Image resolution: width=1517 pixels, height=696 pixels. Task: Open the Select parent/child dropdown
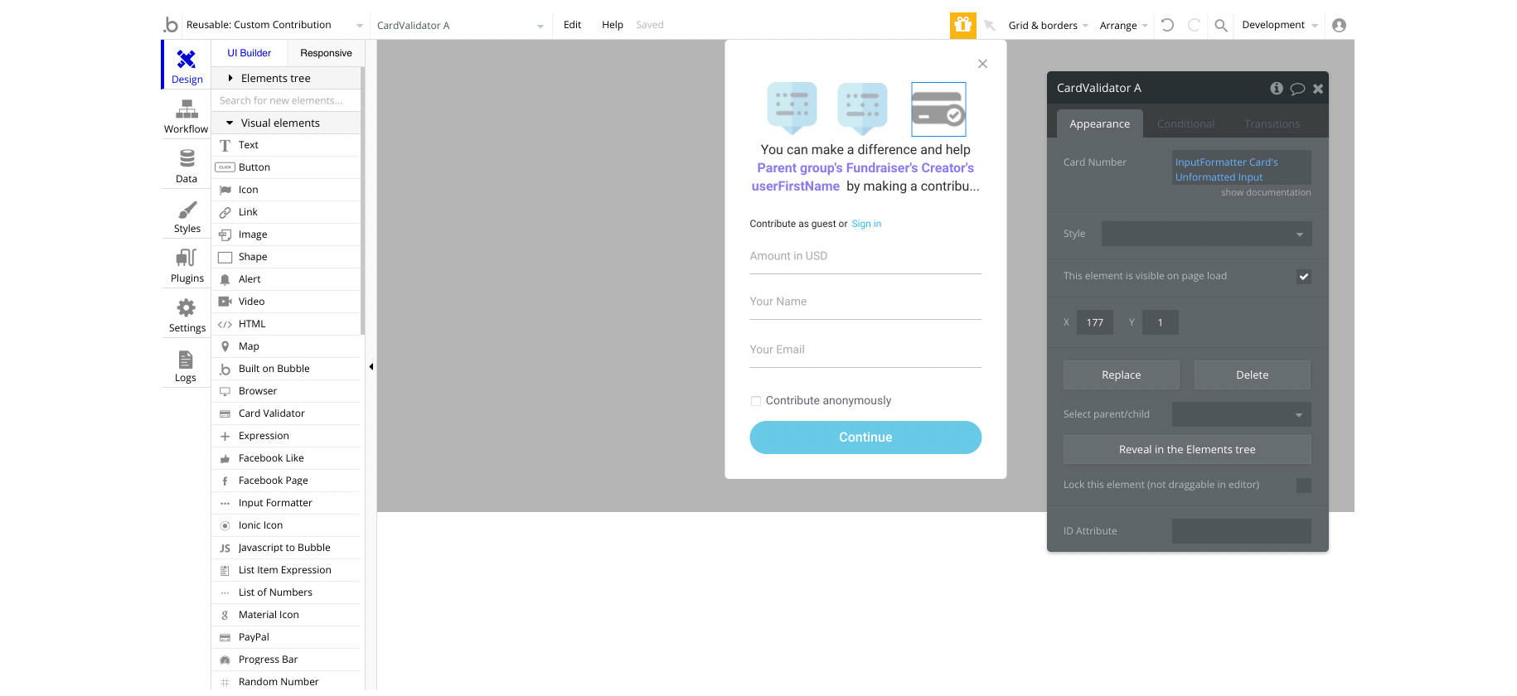pos(1241,414)
